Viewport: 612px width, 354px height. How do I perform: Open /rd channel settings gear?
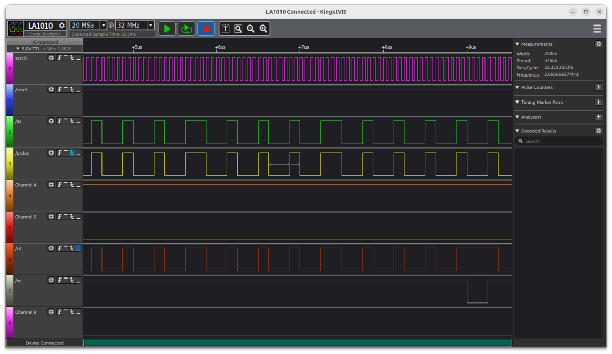click(51, 248)
